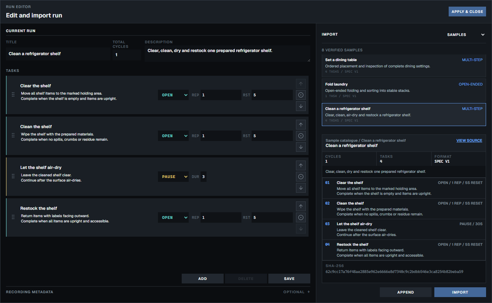Edit RST value for Clear the shelf
This screenshot has height=303, width=492.
click(x=272, y=95)
